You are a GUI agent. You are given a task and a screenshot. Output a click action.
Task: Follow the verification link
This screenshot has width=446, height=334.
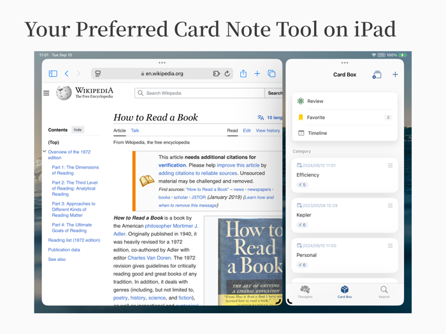[x=172, y=165]
